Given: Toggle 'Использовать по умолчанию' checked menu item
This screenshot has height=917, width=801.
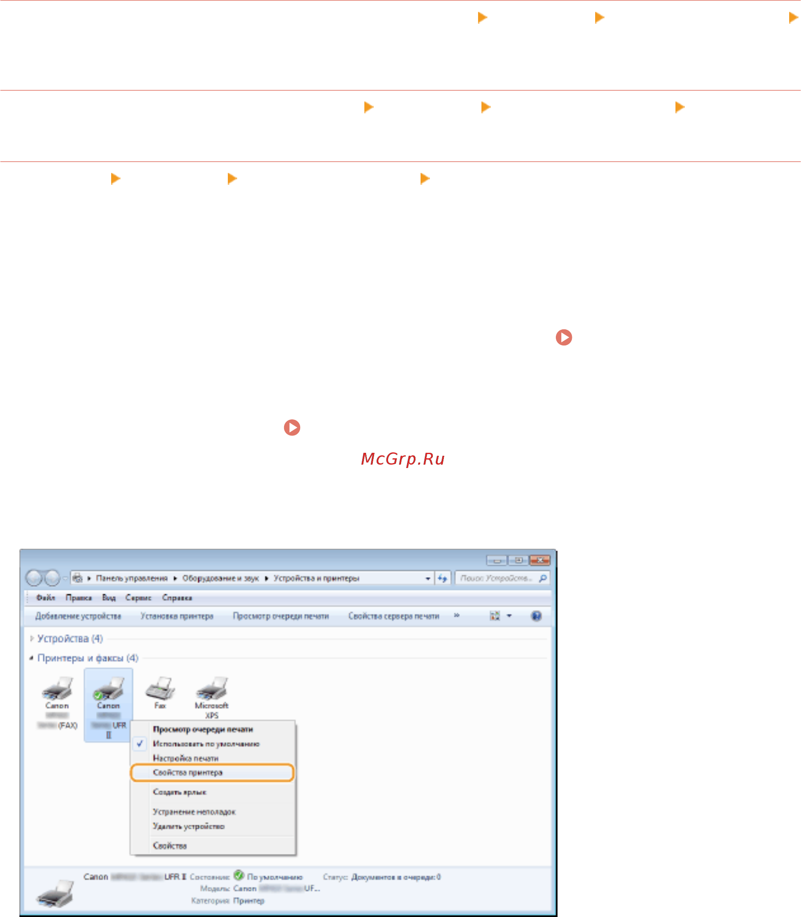Looking at the screenshot, I should 205,744.
